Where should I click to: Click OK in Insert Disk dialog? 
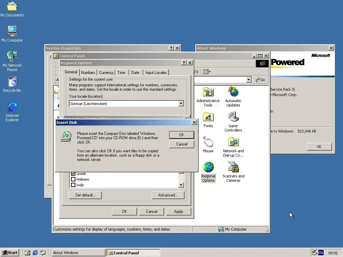tap(182, 135)
